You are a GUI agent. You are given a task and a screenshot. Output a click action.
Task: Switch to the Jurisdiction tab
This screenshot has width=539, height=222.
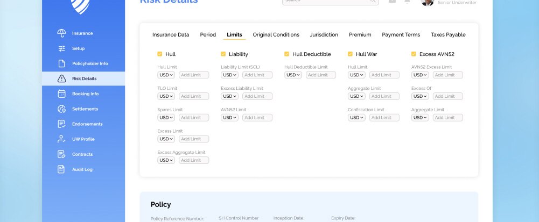(x=324, y=35)
